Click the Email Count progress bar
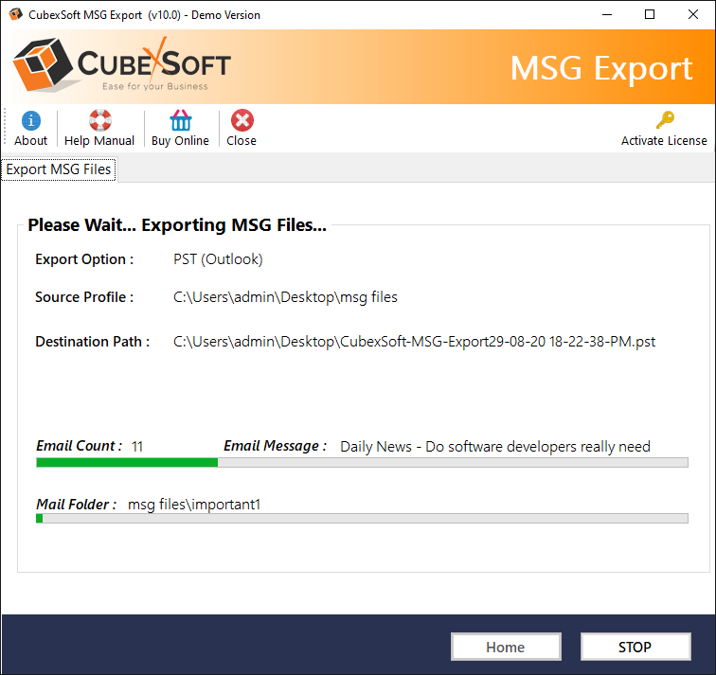This screenshot has width=716, height=675. [362, 462]
